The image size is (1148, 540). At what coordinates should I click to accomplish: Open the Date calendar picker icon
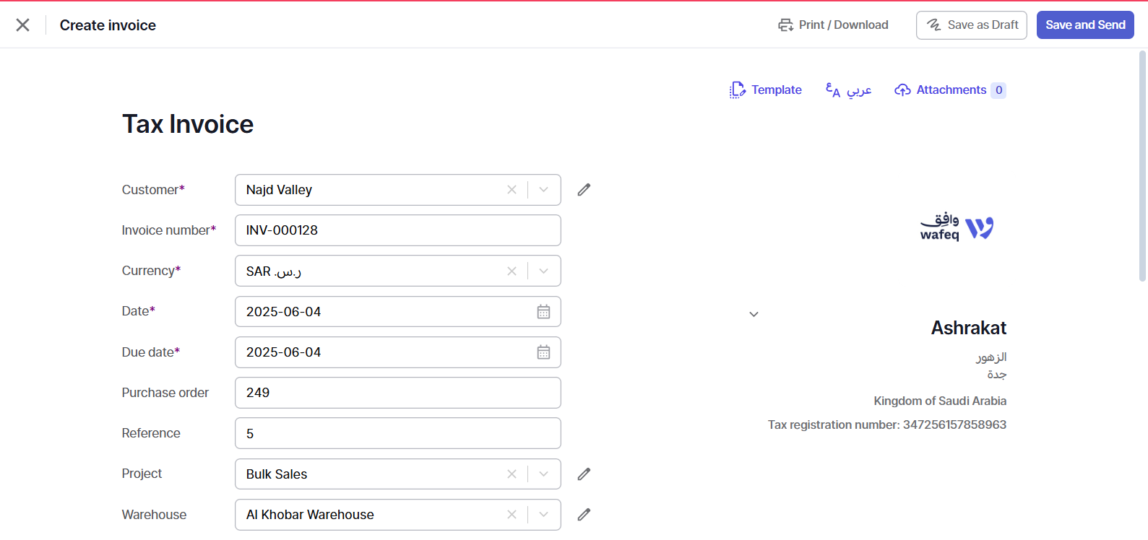pos(543,312)
